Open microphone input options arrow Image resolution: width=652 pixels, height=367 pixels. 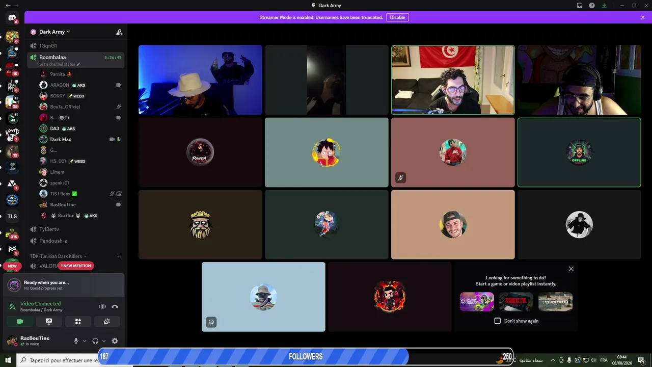[85, 341]
